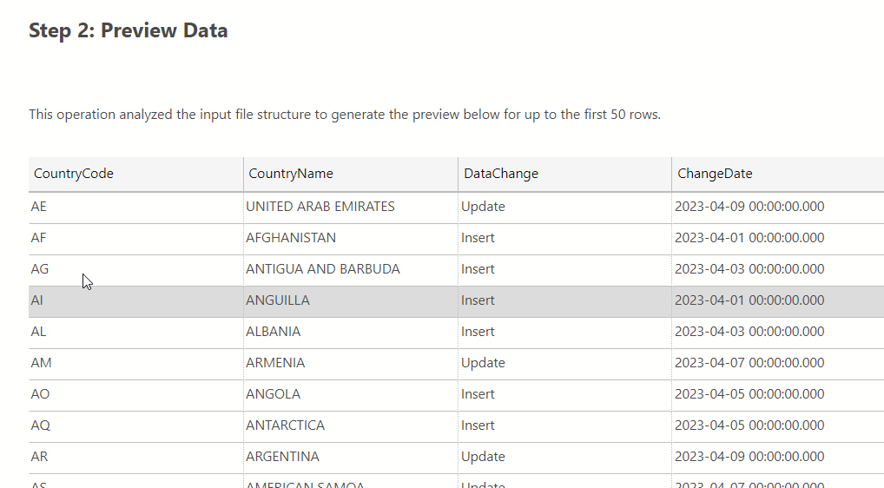Screen dimensions: 884x488
Task: Click the CountryCode column header
Action: coord(74,174)
